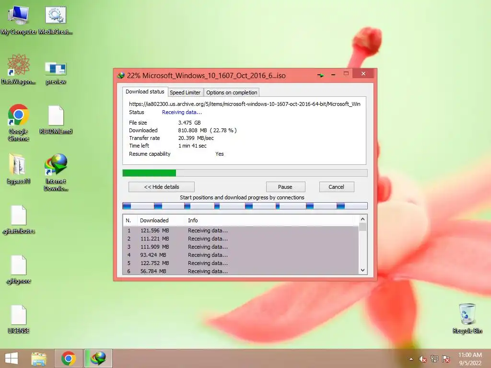Open Windows Start button
This screenshot has width=491, height=368.
click(12, 358)
